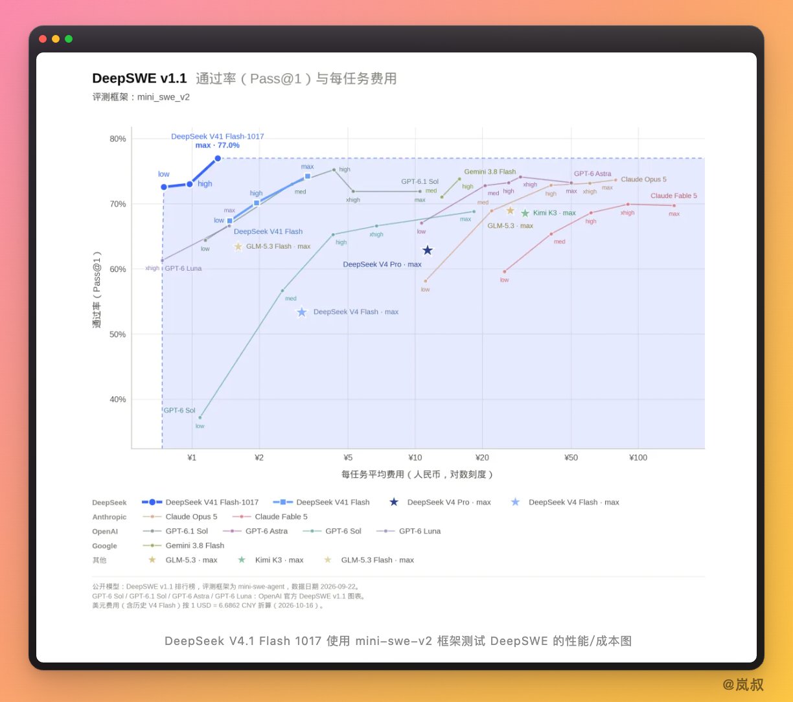This screenshot has width=793, height=702.
Task: Close the window with the red button
Action: tap(43, 39)
